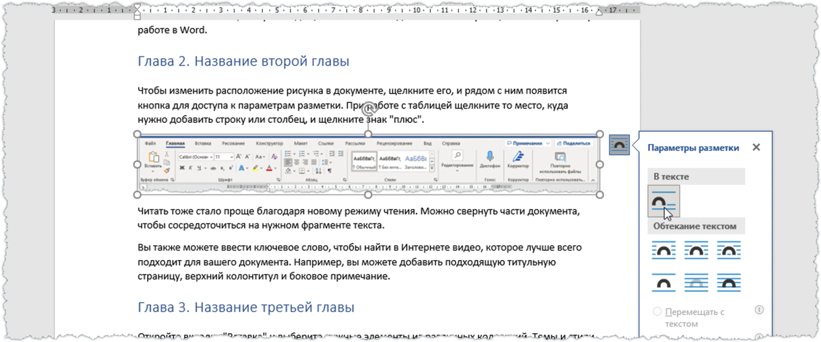This screenshot has height=342, width=821.
Task: Click the picture's middle-right sizing handle
Action: point(601,165)
